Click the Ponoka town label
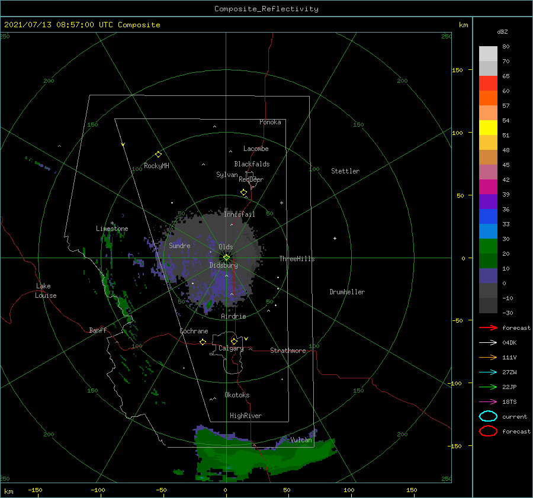Image resolution: width=533 pixels, height=498 pixels. (270, 122)
